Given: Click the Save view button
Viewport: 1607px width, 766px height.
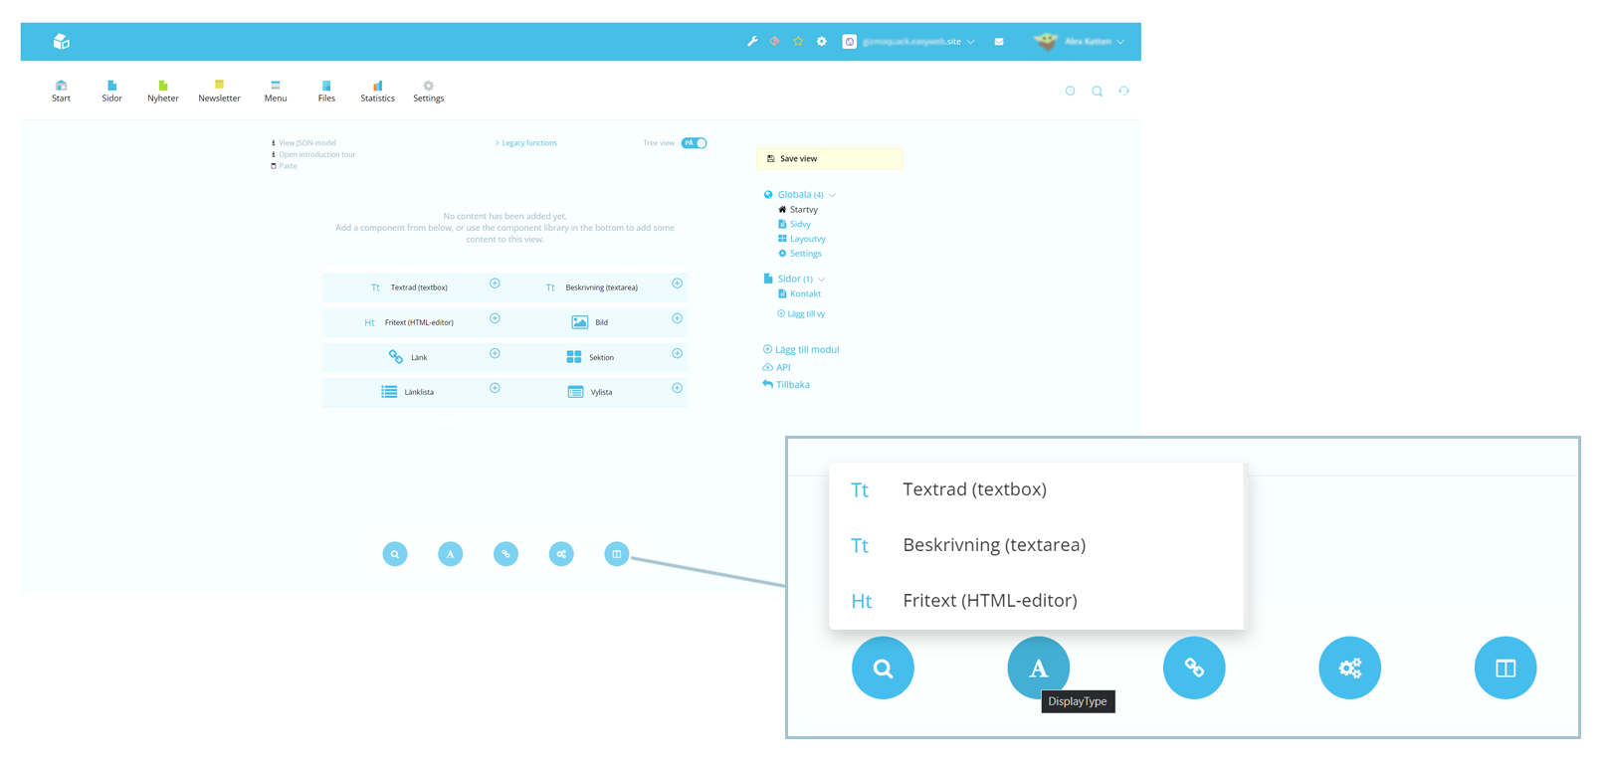Looking at the screenshot, I should [x=829, y=159].
